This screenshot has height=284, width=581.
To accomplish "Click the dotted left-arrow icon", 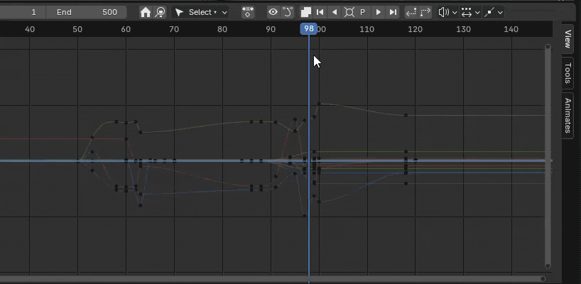I will (x=411, y=12).
